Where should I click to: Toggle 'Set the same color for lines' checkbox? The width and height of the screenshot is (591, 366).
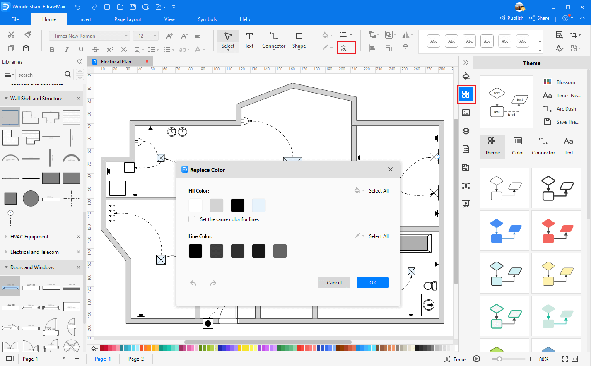192,219
